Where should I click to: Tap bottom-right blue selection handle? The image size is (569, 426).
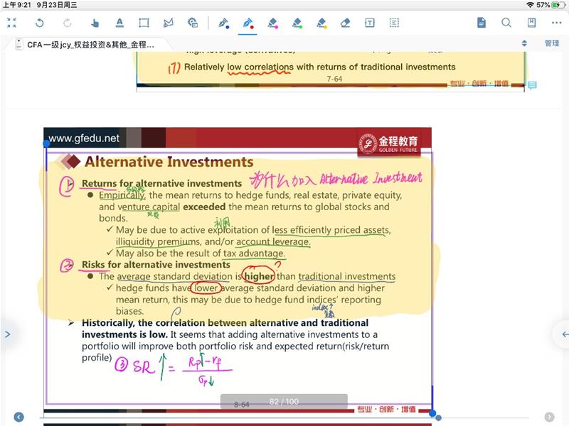click(x=432, y=413)
